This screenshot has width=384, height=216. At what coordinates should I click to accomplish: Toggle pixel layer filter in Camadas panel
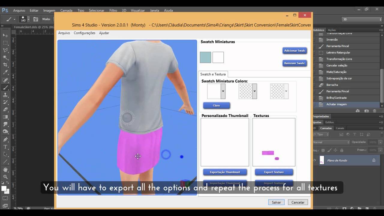(x=342, y=134)
